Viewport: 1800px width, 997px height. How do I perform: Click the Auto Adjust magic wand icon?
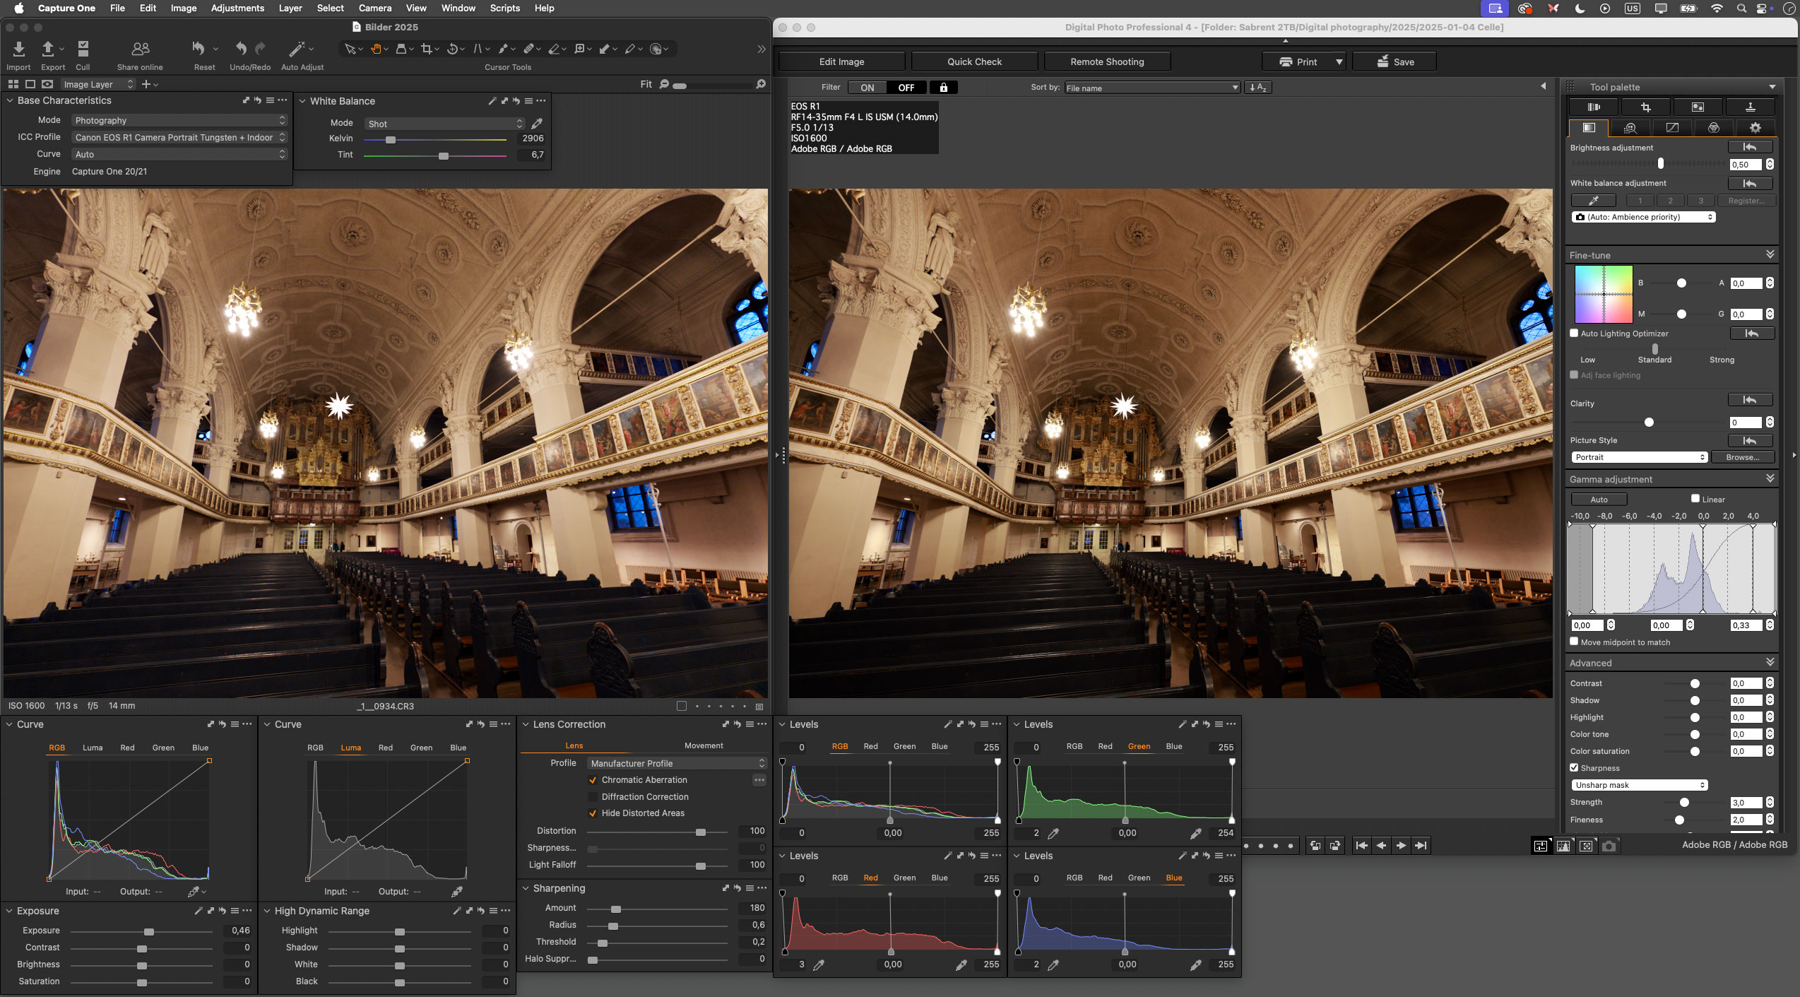pyautogui.click(x=297, y=49)
